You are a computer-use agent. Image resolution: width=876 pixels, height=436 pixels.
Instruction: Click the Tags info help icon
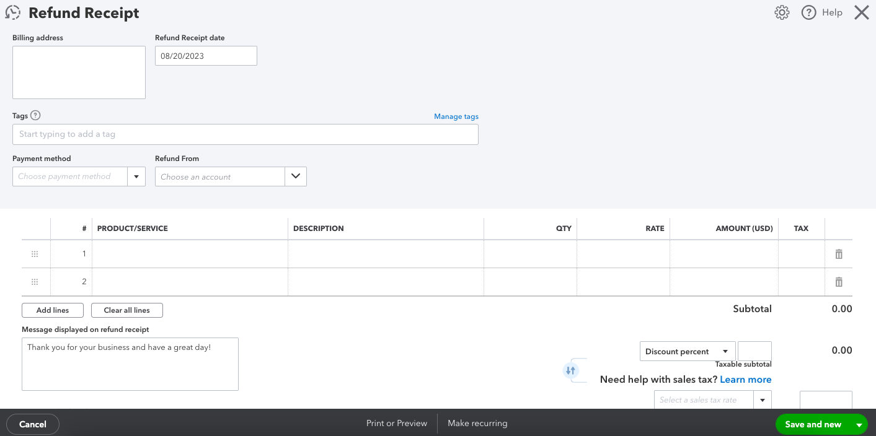35,115
